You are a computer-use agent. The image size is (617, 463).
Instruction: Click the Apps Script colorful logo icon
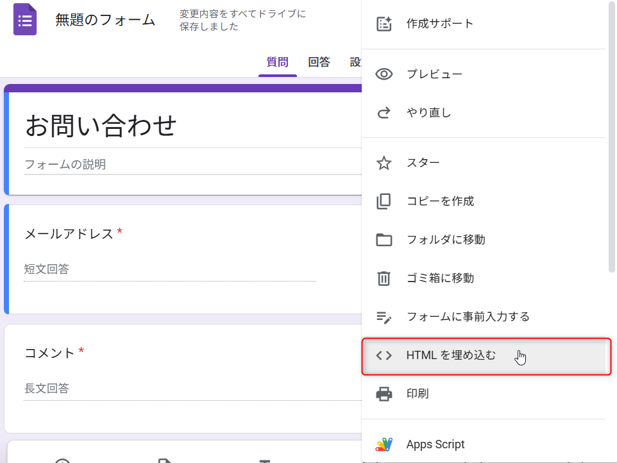384,444
